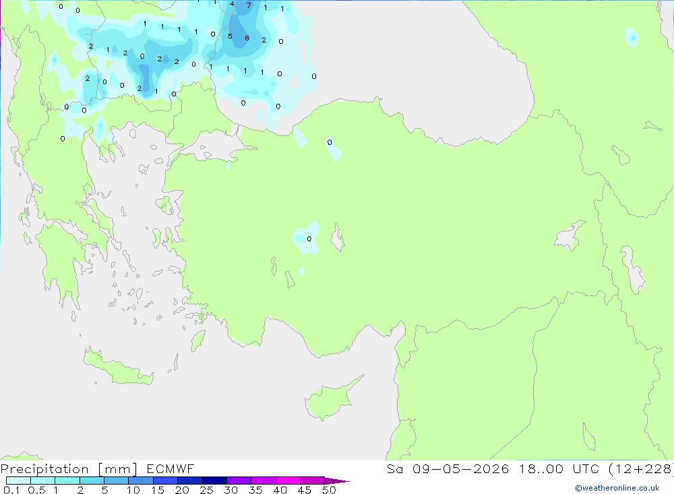Click the legend label '10'
674x494 pixels.
pos(133,490)
